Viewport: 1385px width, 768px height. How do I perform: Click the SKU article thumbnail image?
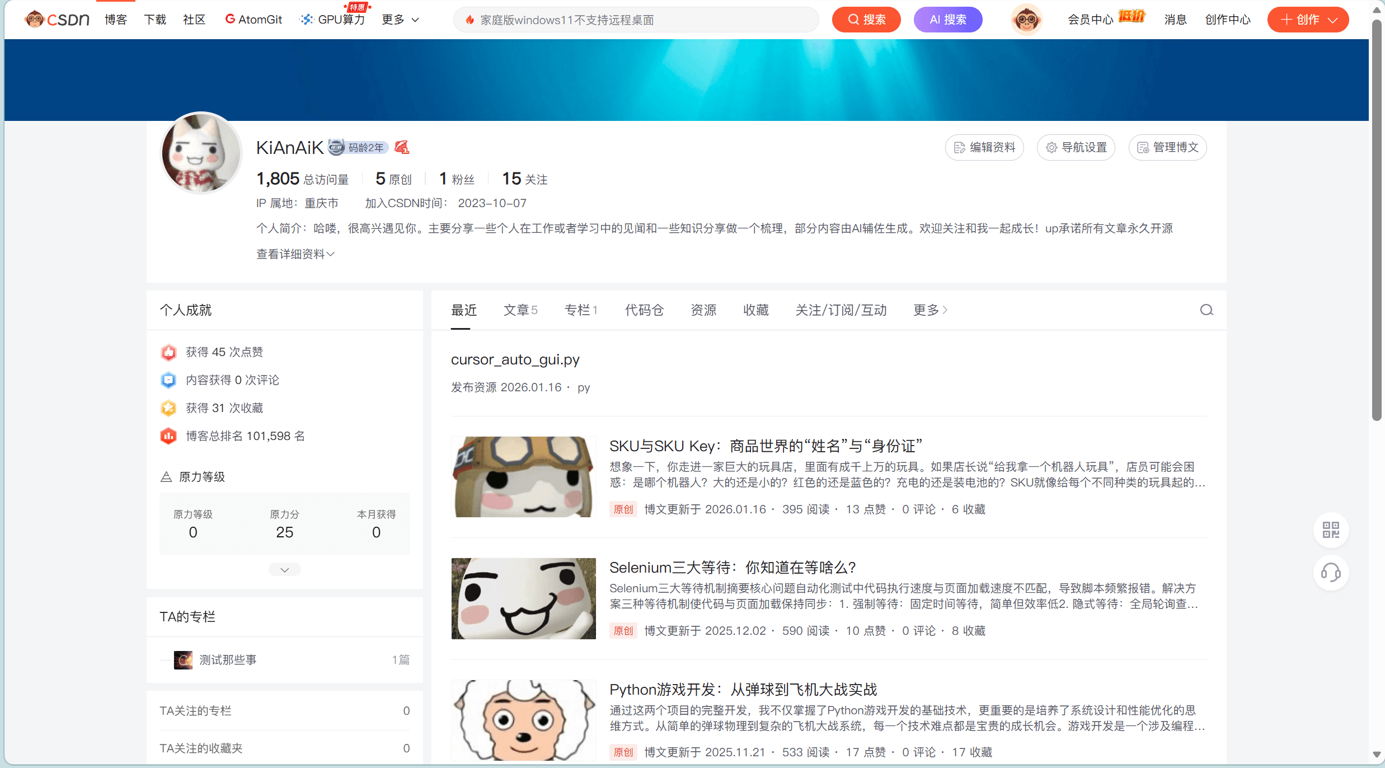(x=524, y=477)
